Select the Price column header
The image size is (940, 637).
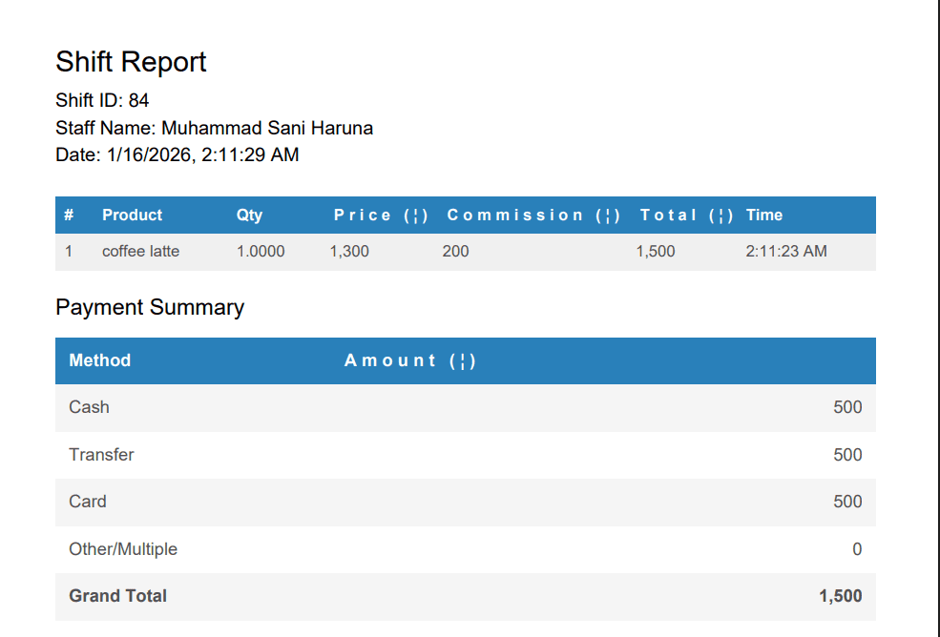pyautogui.click(x=381, y=216)
